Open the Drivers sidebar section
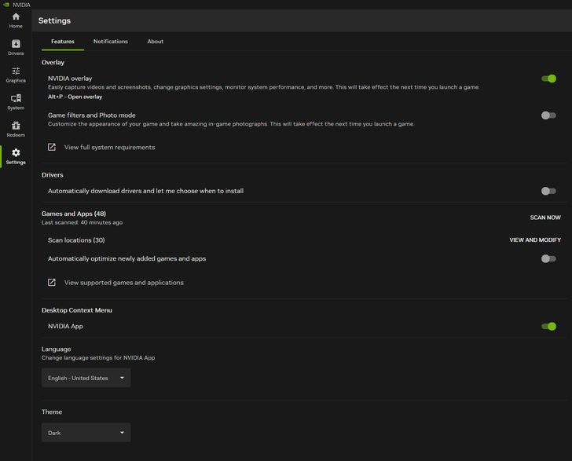The image size is (572, 461). [x=16, y=47]
